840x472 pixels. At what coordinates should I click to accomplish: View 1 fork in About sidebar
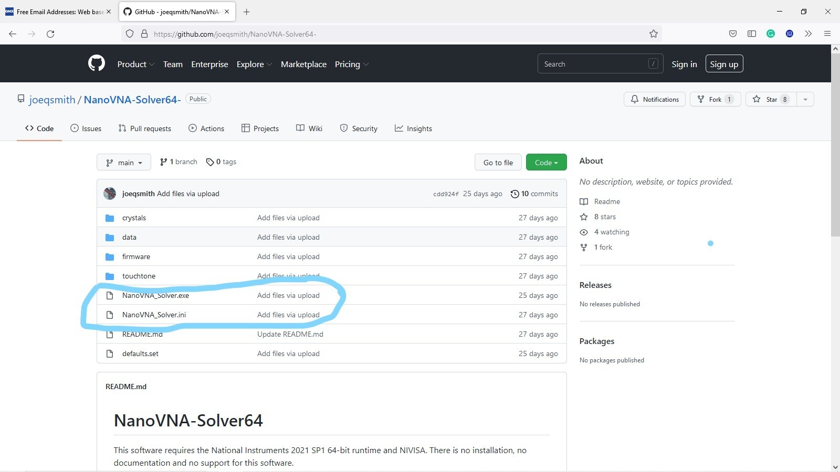coord(596,247)
